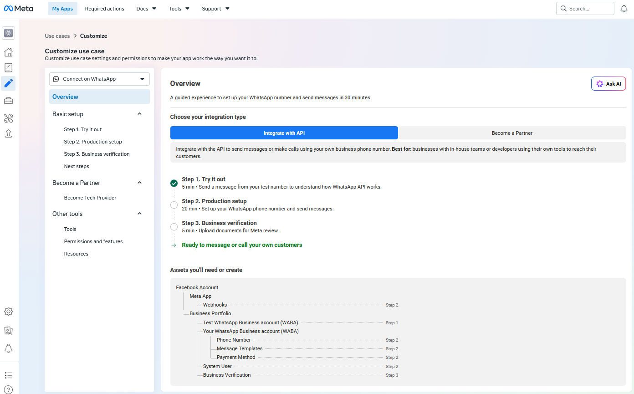
Task: Open Permissions and features
Action: coord(93,241)
